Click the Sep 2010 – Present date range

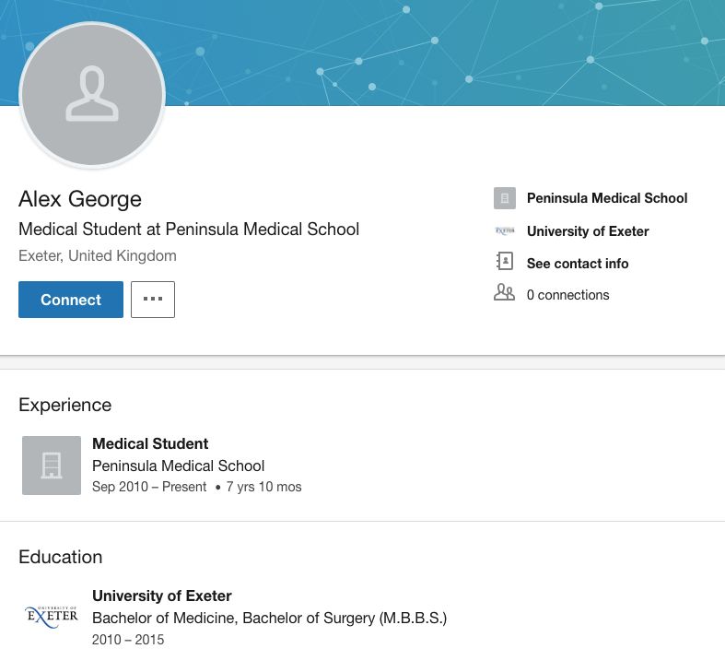149,487
